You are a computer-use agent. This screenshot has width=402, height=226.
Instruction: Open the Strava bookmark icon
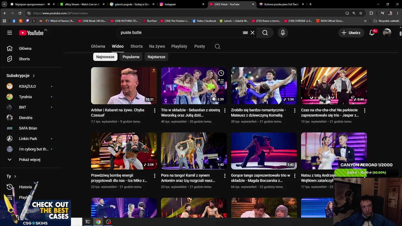[x=20, y=21]
